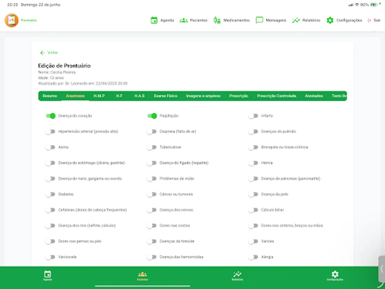Enable the Alergia toggle

[x=253, y=257]
